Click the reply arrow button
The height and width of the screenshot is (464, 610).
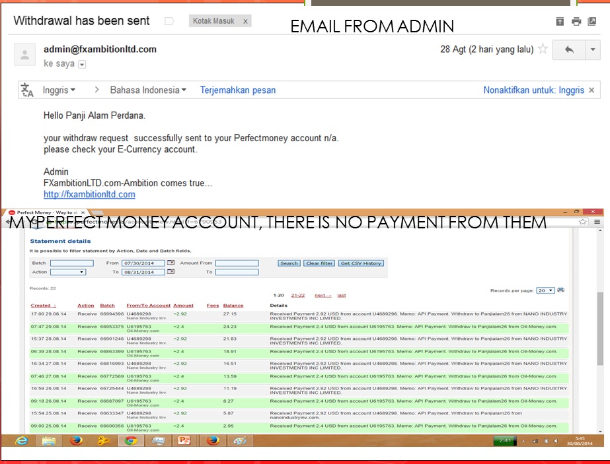pos(569,50)
